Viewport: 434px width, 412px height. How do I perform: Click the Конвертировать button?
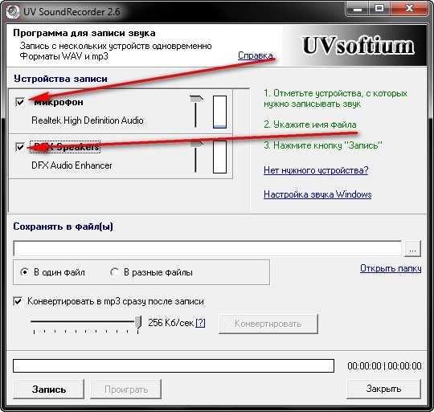click(x=268, y=324)
